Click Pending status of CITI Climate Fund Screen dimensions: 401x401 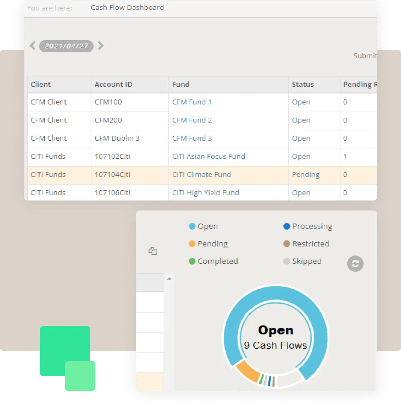306,175
